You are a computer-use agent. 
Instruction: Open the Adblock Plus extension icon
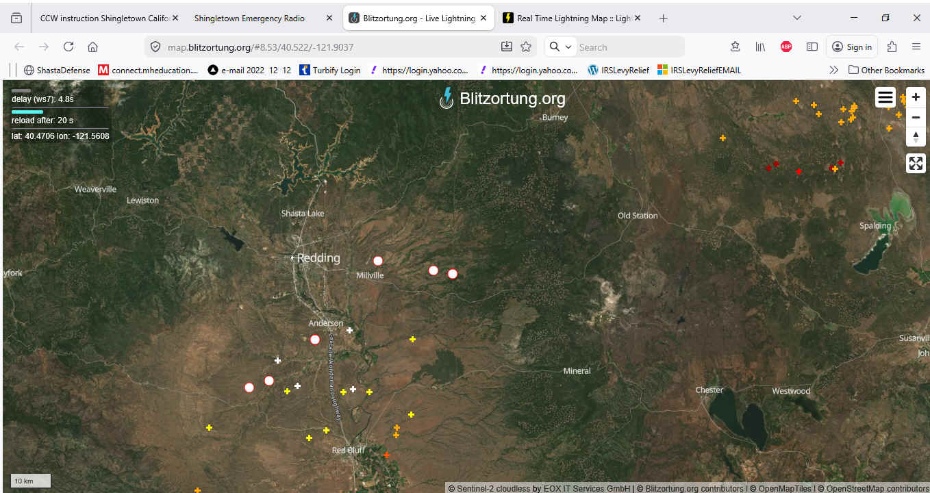[x=786, y=47]
